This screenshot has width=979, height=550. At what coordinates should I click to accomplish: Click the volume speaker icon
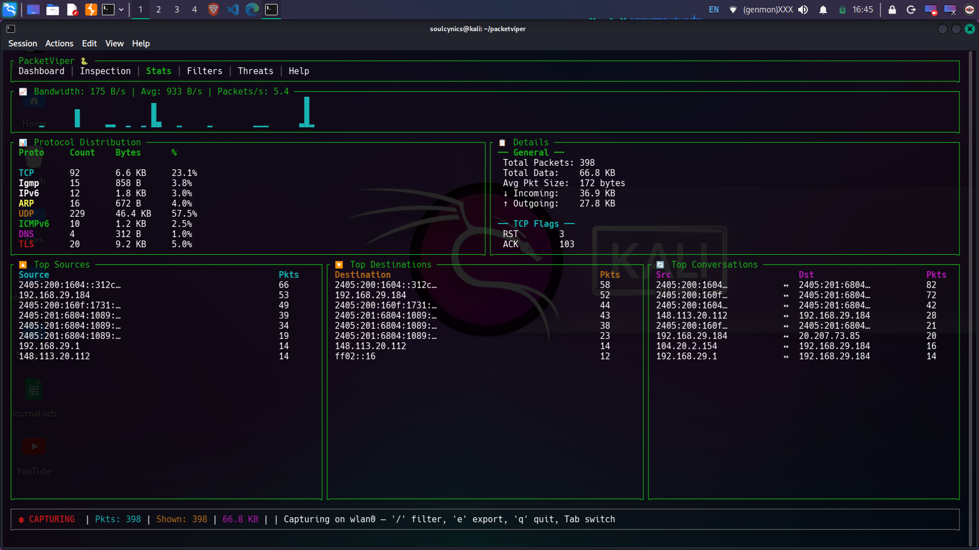point(803,10)
